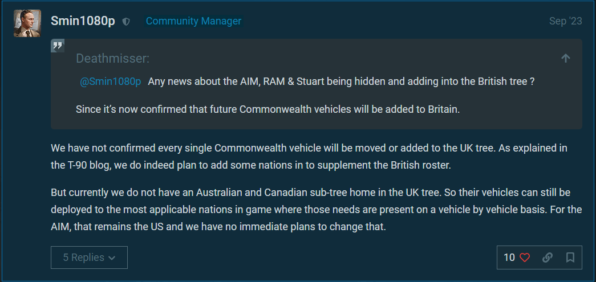
Task: Click the quotation mark icon
Action: click(58, 46)
